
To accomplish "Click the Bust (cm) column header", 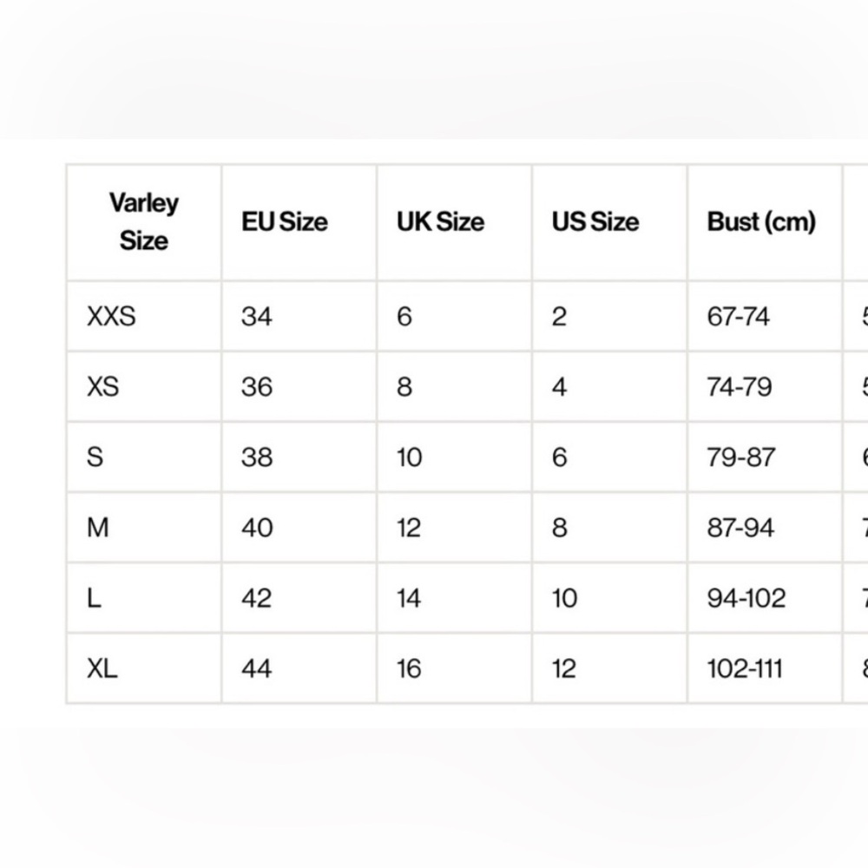I will coord(761,221).
